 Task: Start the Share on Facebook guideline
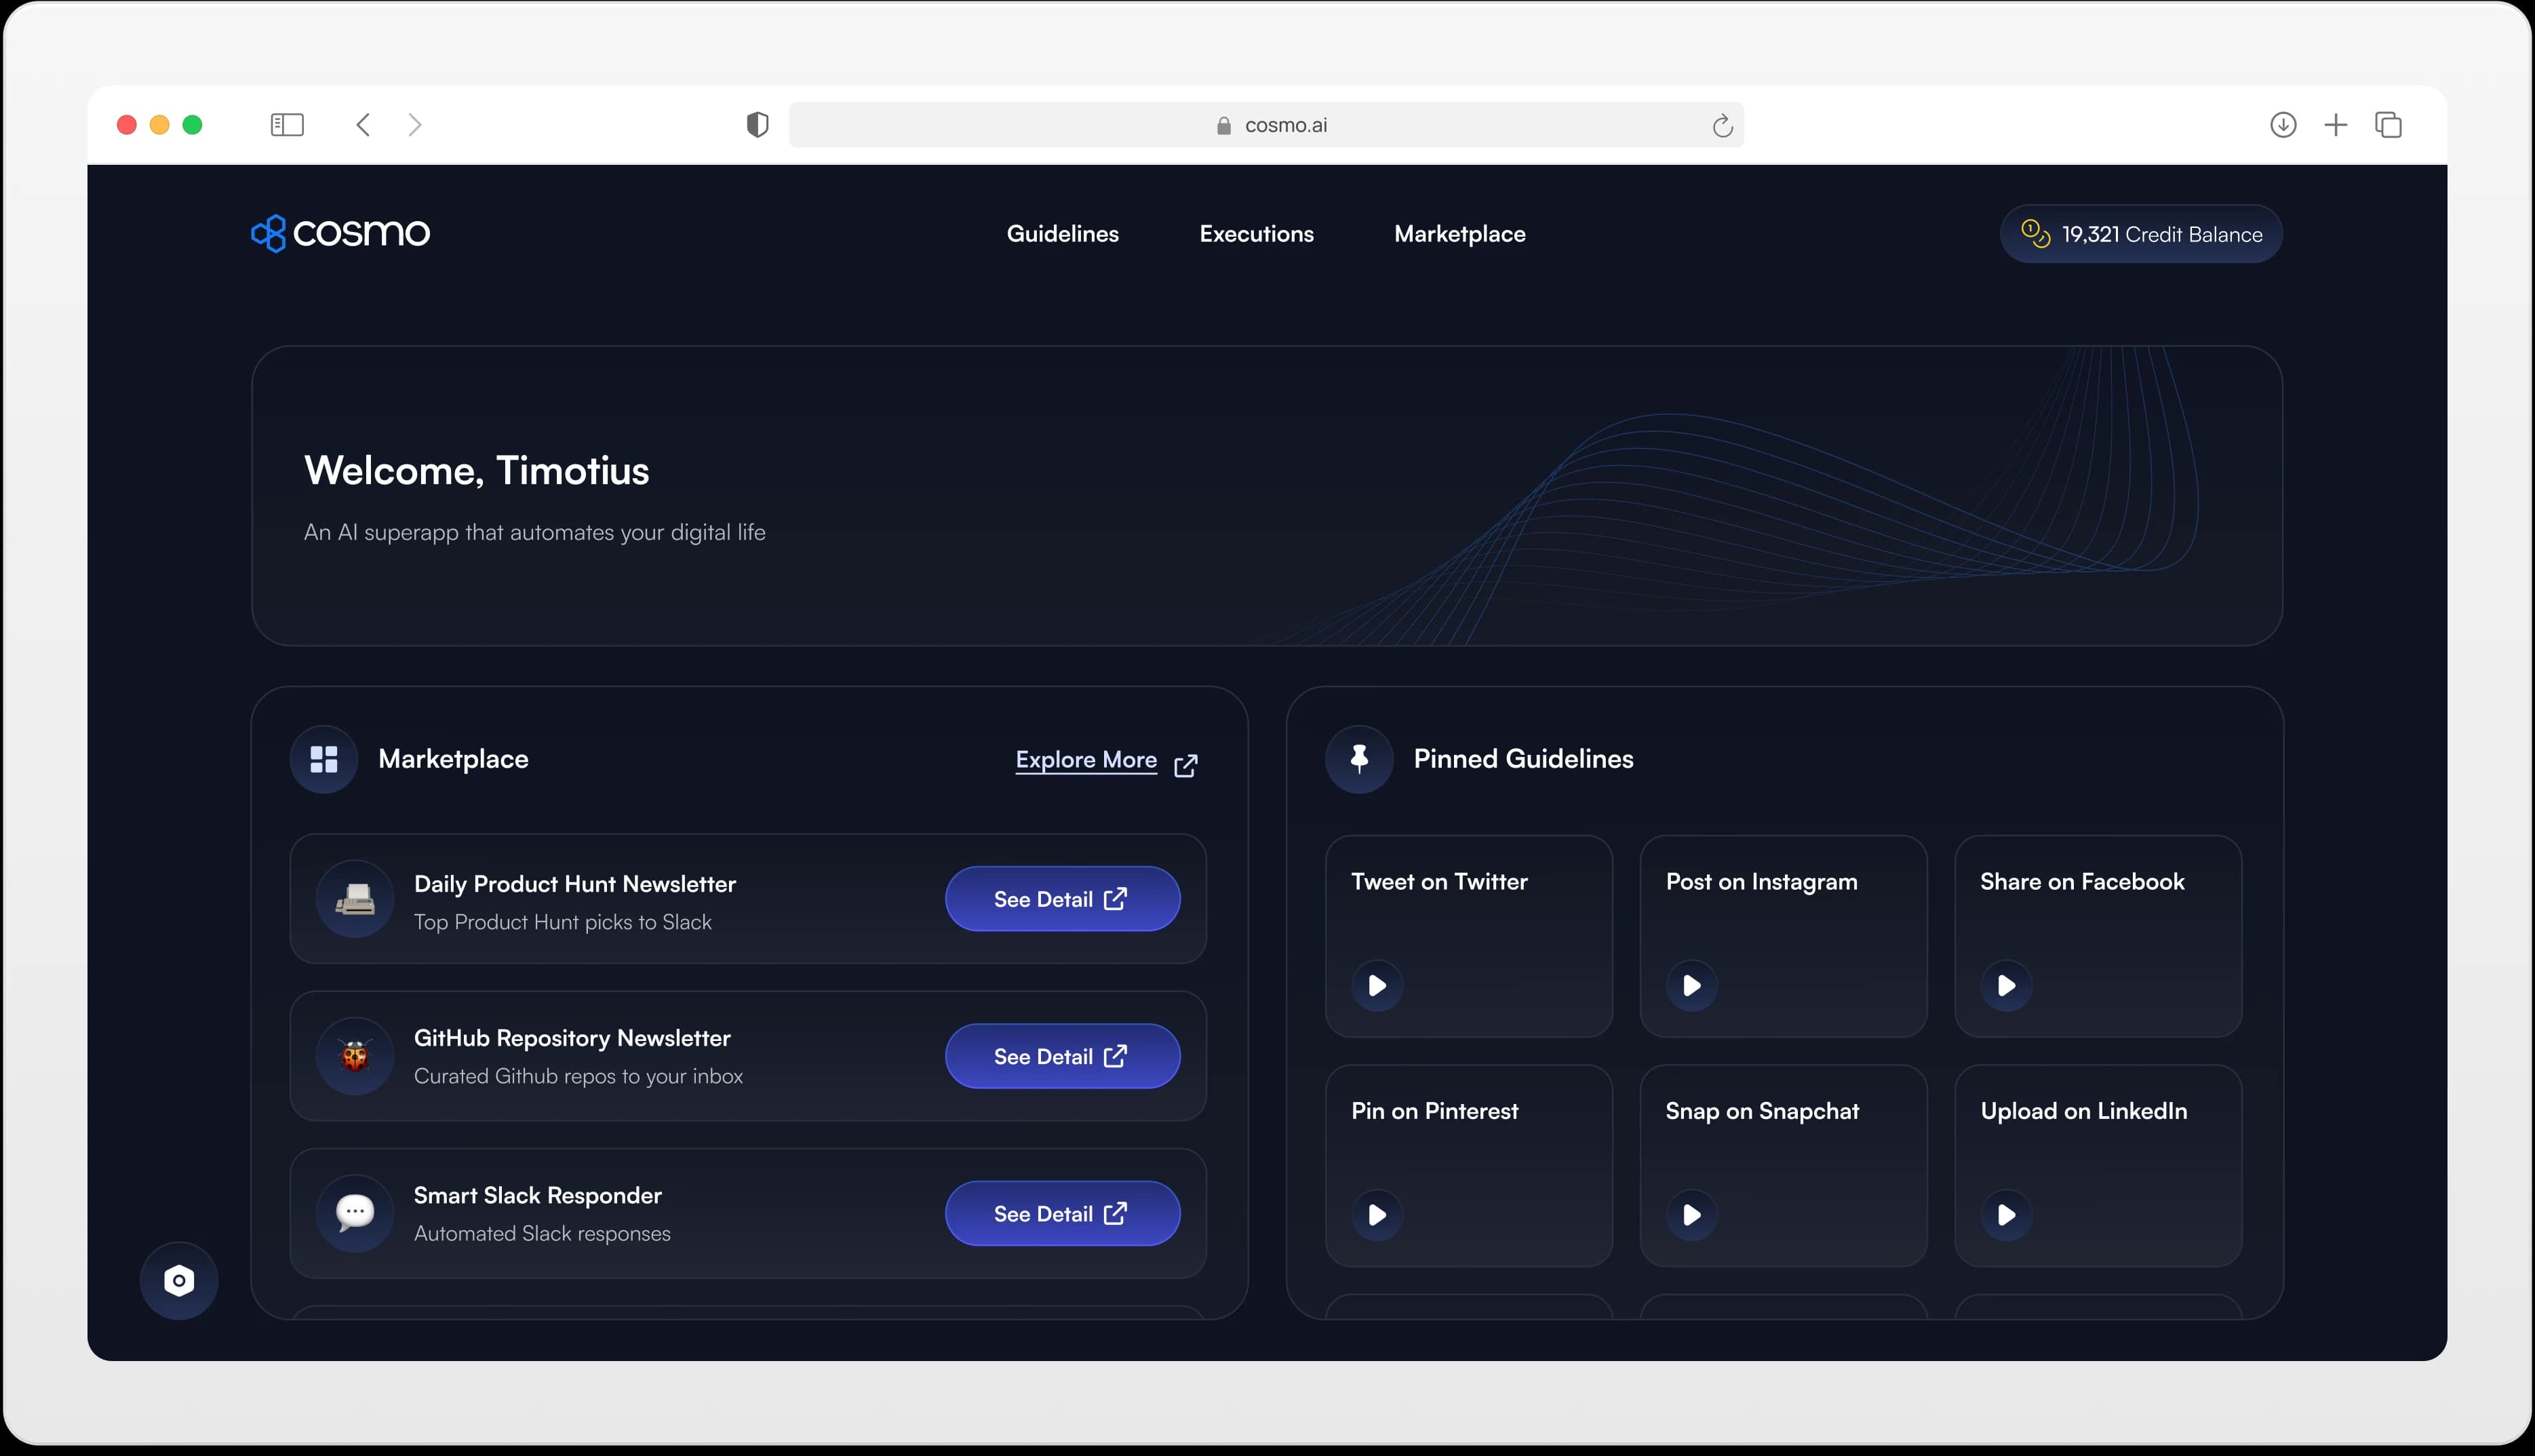pyautogui.click(x=2006, y=986)
